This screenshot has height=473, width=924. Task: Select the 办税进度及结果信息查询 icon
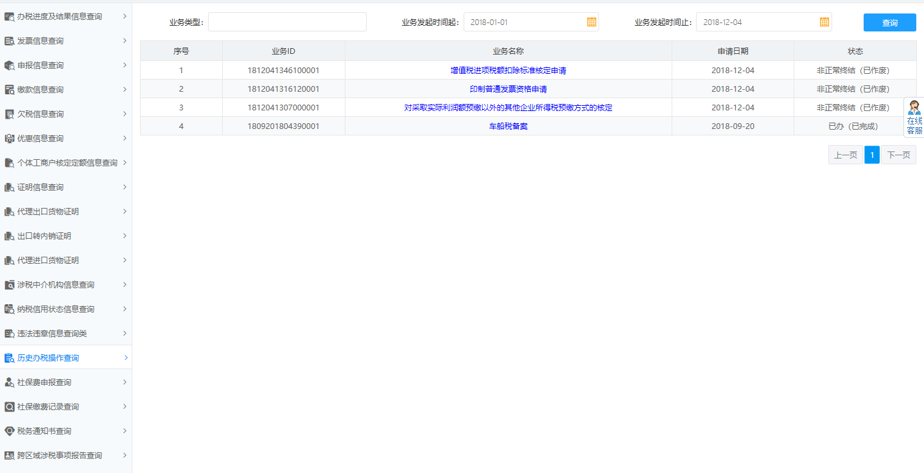(9, 16)
